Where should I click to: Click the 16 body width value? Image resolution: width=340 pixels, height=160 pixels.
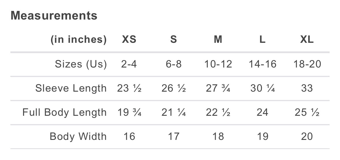tap(129, 136)
